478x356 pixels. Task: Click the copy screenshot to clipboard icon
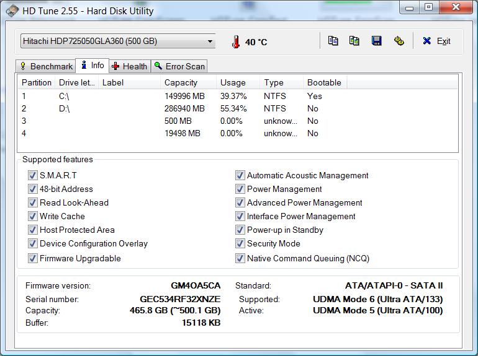pyautogui.click(x=354, y=41)
